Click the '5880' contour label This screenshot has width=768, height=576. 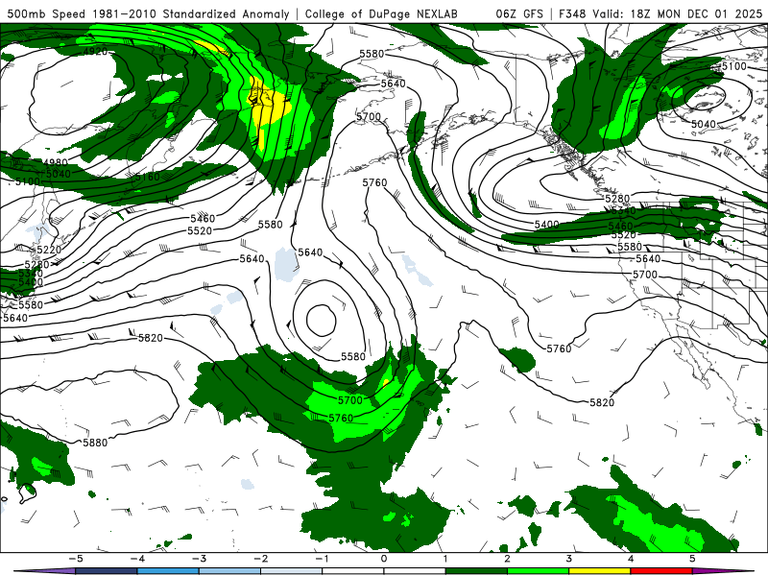95,443
